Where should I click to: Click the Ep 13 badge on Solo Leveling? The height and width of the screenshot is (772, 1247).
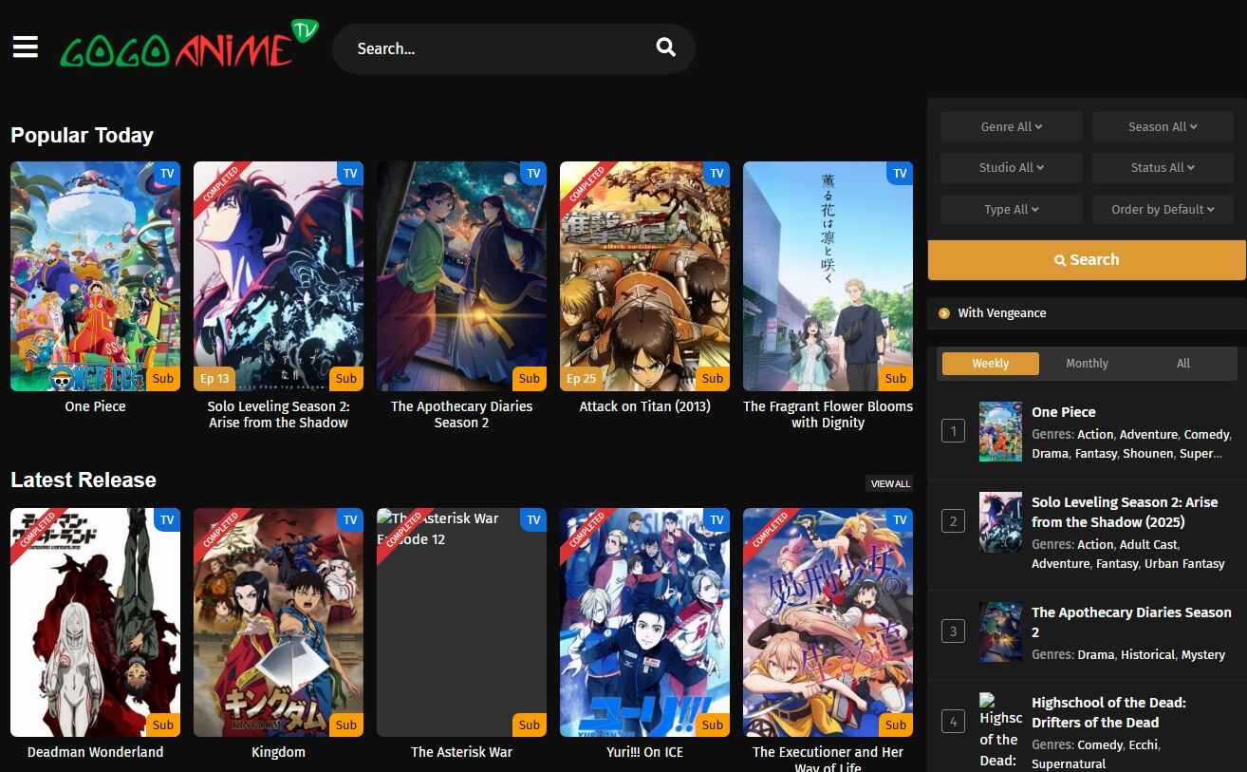click(214, 378)
